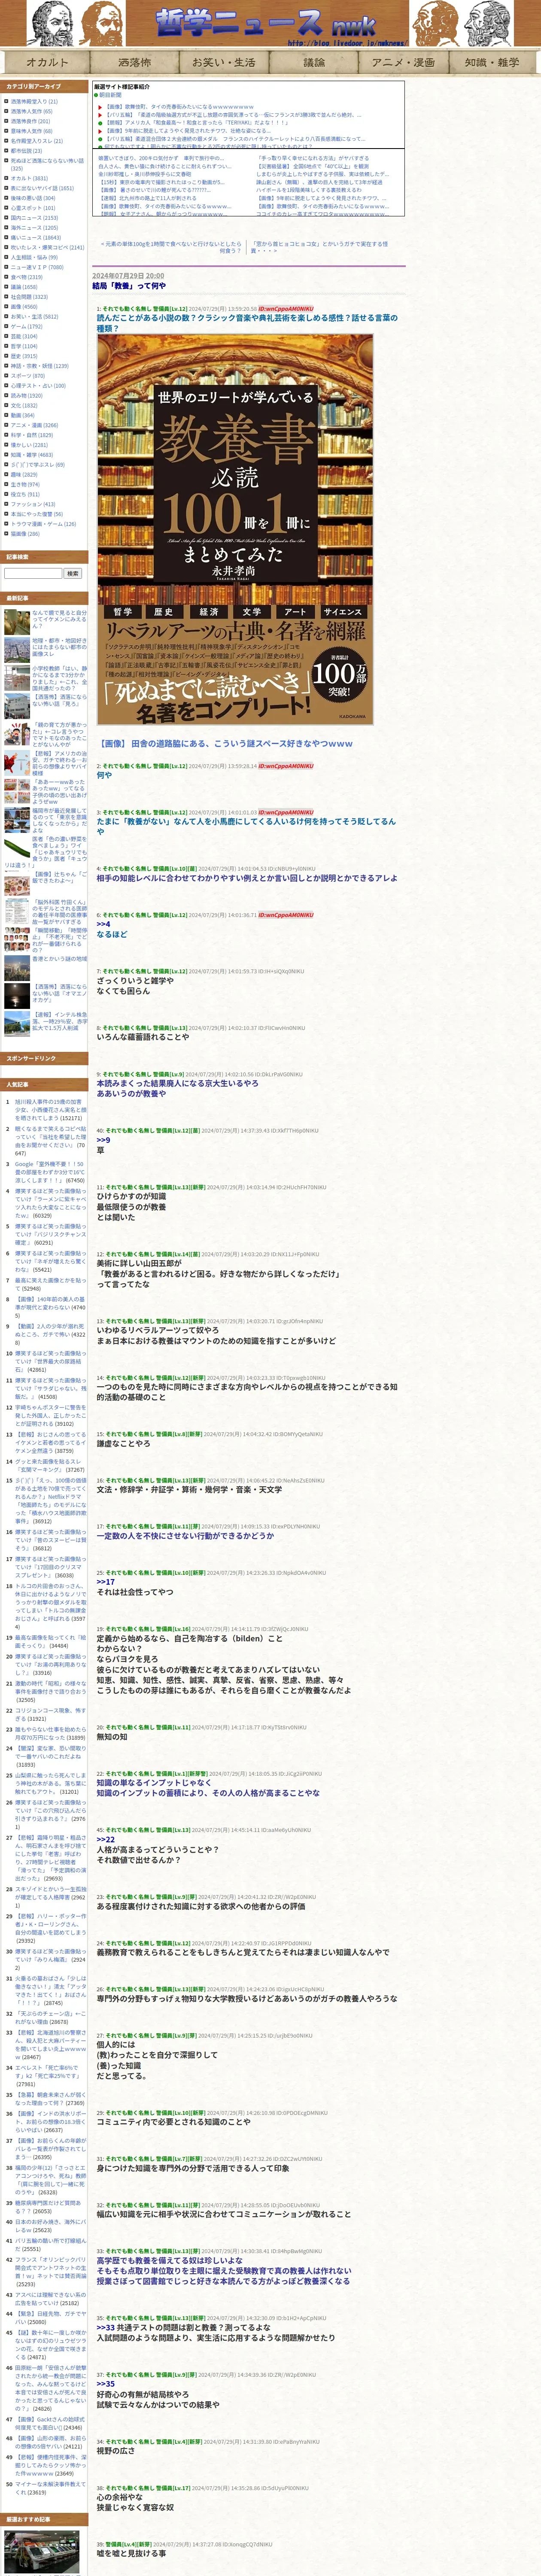Open the 歴史 (3915) category link
This screenshot has height=2576, width=541.
tap(24, 356)
